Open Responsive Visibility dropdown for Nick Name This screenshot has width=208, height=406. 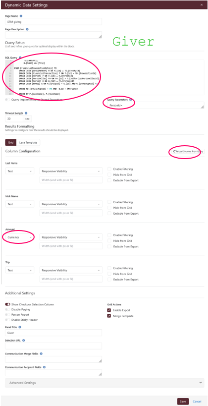[x=71, y=204]
